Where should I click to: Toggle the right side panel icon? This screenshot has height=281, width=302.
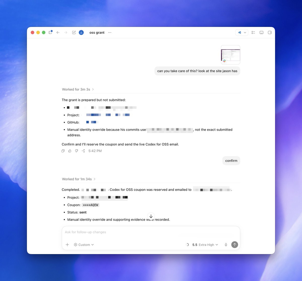click(270, 32)
